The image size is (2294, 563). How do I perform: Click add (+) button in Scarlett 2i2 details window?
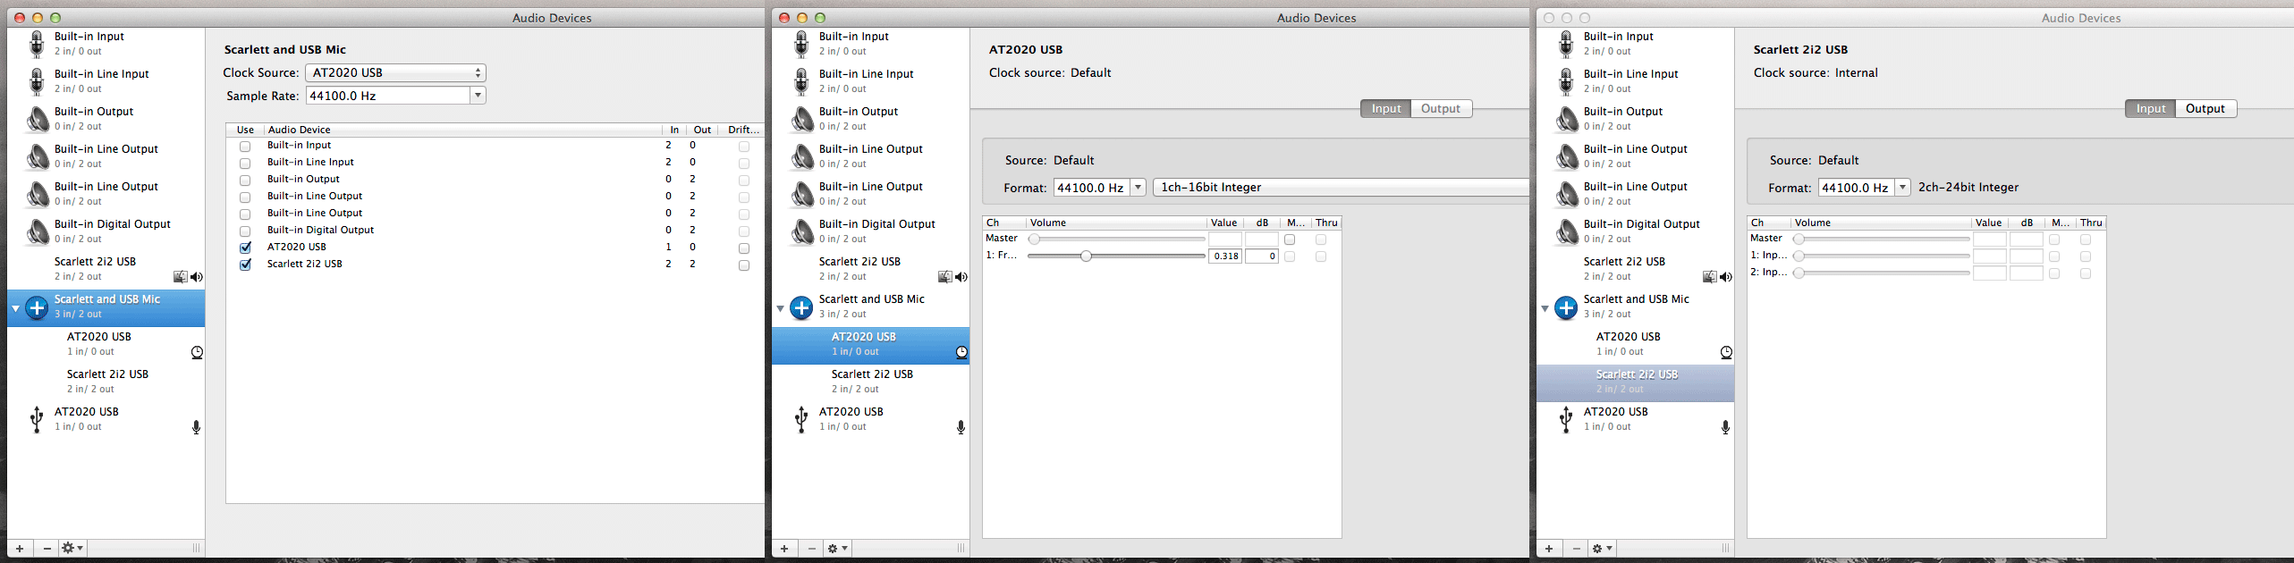[x=1549, y=548]
